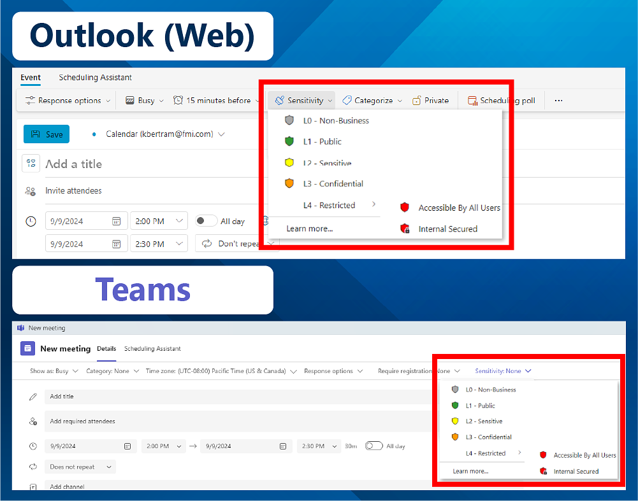
Task: Expand the Calendar (kbertram@fmi.com) selector
Action: tap(165, 134)
